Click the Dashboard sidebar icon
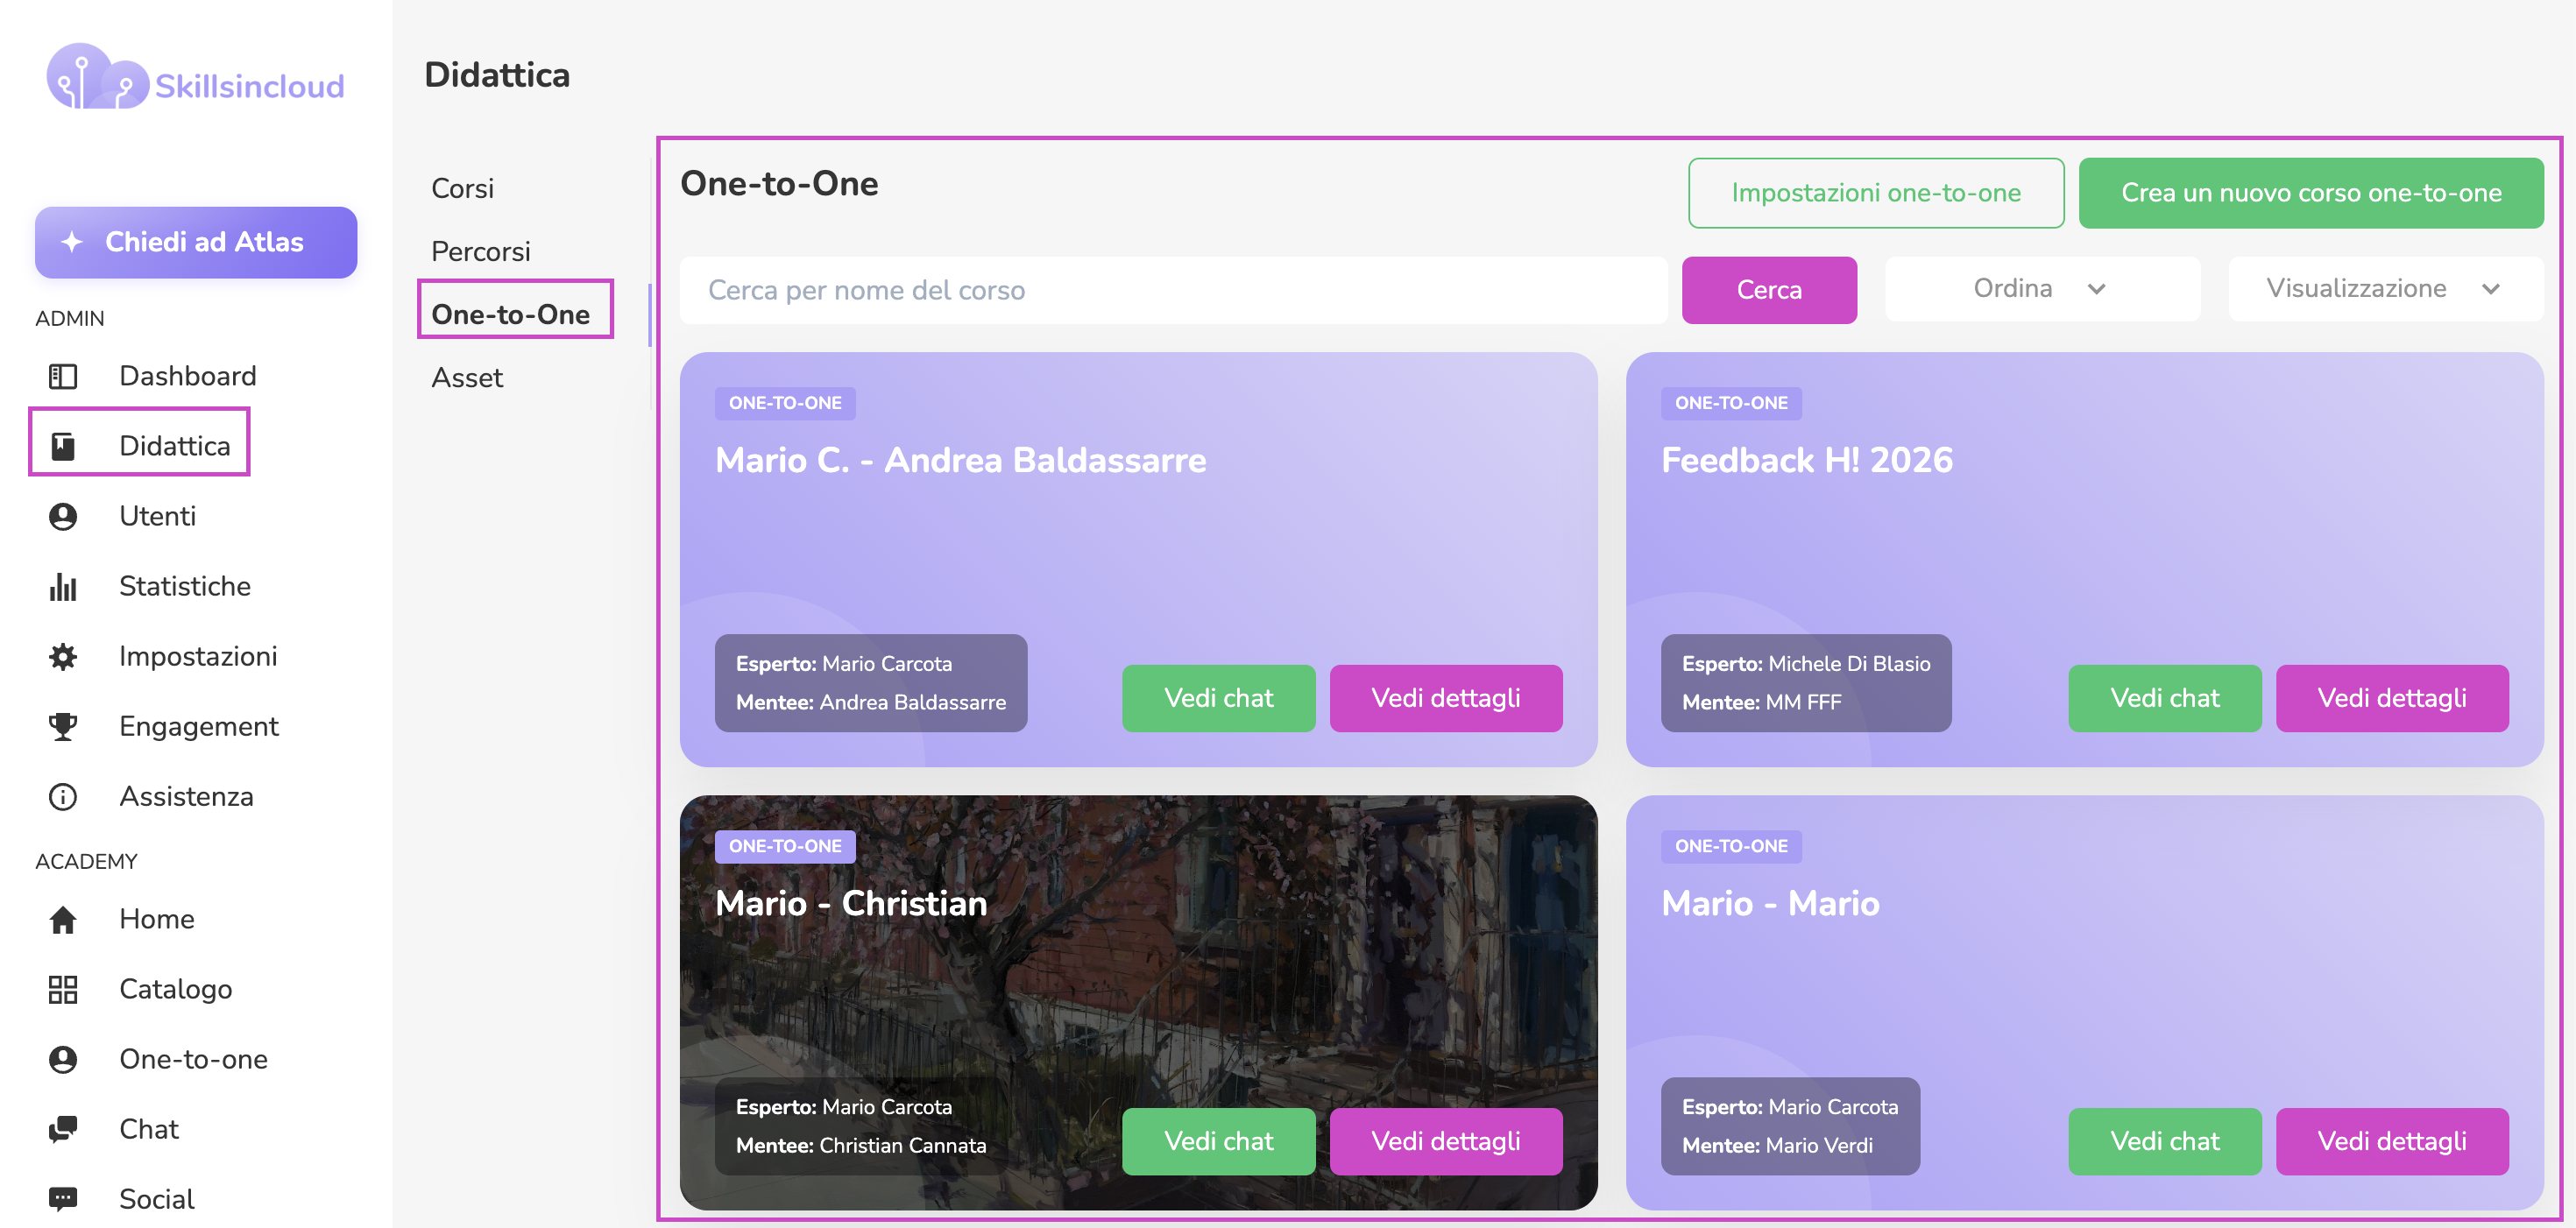The height and width of the screenshot is (1228, 2576). [x=63, y=376]
